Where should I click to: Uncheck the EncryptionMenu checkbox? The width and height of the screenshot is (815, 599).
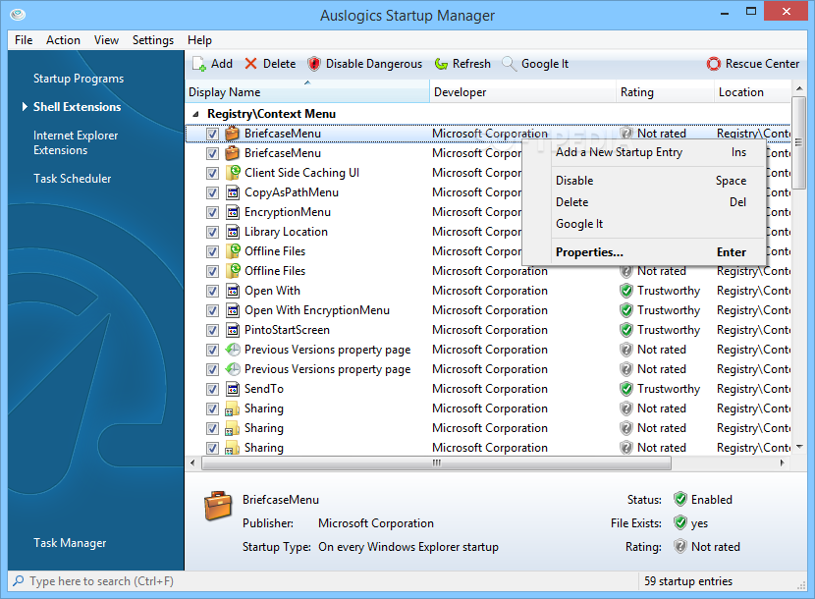coord(212,213)
